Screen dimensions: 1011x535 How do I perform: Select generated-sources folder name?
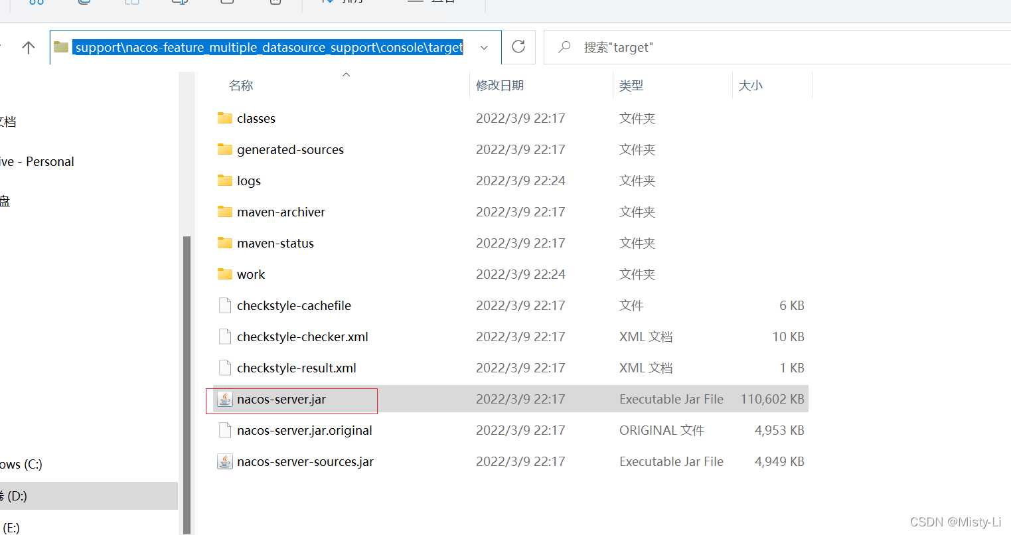pyautogui.click(x=290, y=149)
